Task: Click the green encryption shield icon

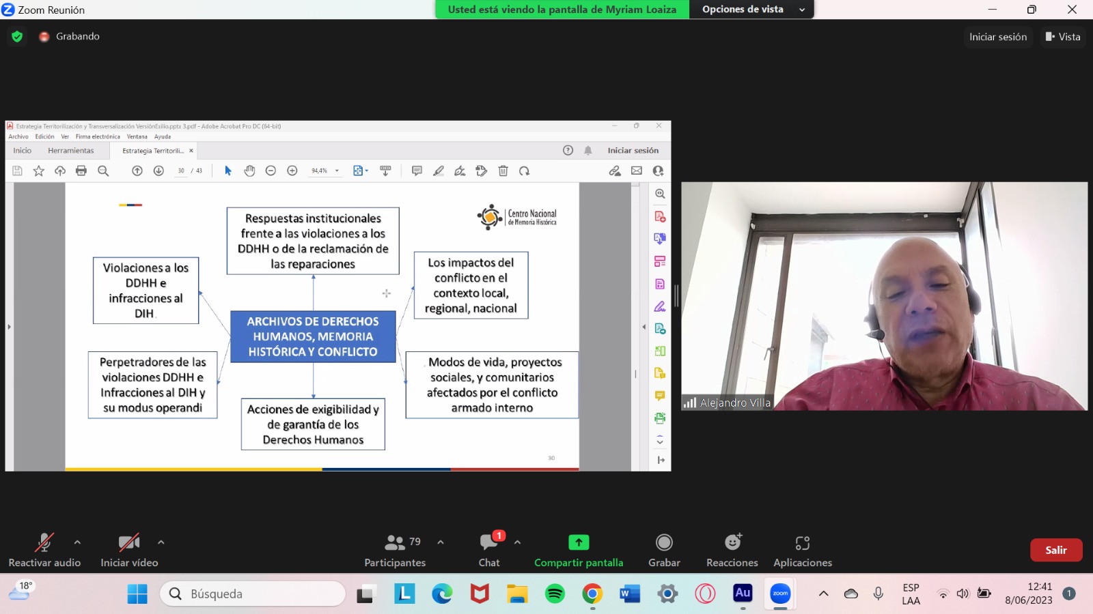Action: click(x=17, y=37)
